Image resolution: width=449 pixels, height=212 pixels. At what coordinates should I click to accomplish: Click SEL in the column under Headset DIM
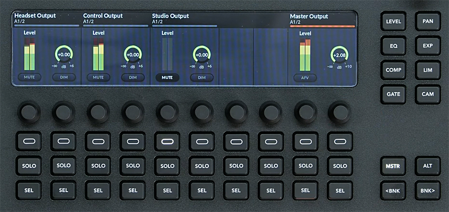pyautogui.click(x=63, y=190)
